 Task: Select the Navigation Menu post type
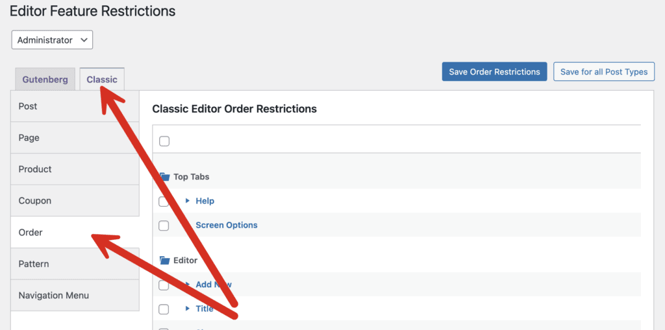pyautogui.click(x=75, y=295)
